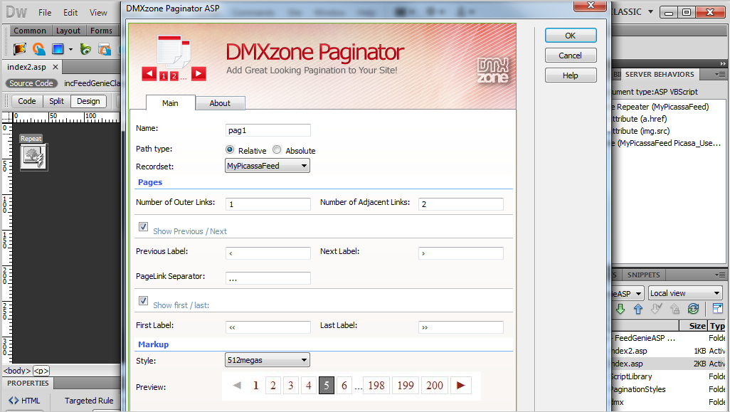Click the Help button
The width and height of the screenshot is (730, 412).
point(571,75)
